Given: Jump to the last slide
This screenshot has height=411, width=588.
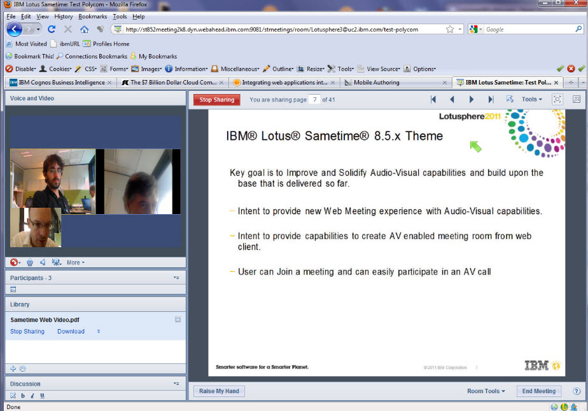Looking at the screenshot, I should point(491,99).
